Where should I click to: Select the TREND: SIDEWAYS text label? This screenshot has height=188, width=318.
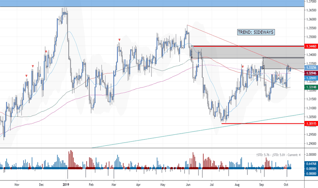click(256, 32)
